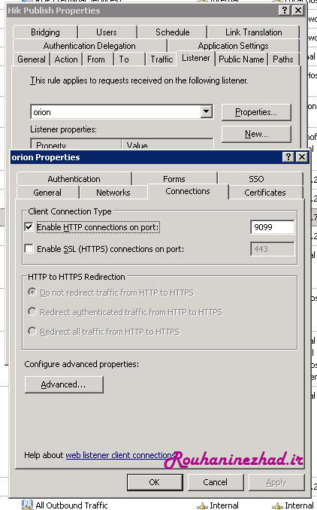Click the help icon in Hik Publish Properties
Screen dimensions: 317x510
point(285,11)
